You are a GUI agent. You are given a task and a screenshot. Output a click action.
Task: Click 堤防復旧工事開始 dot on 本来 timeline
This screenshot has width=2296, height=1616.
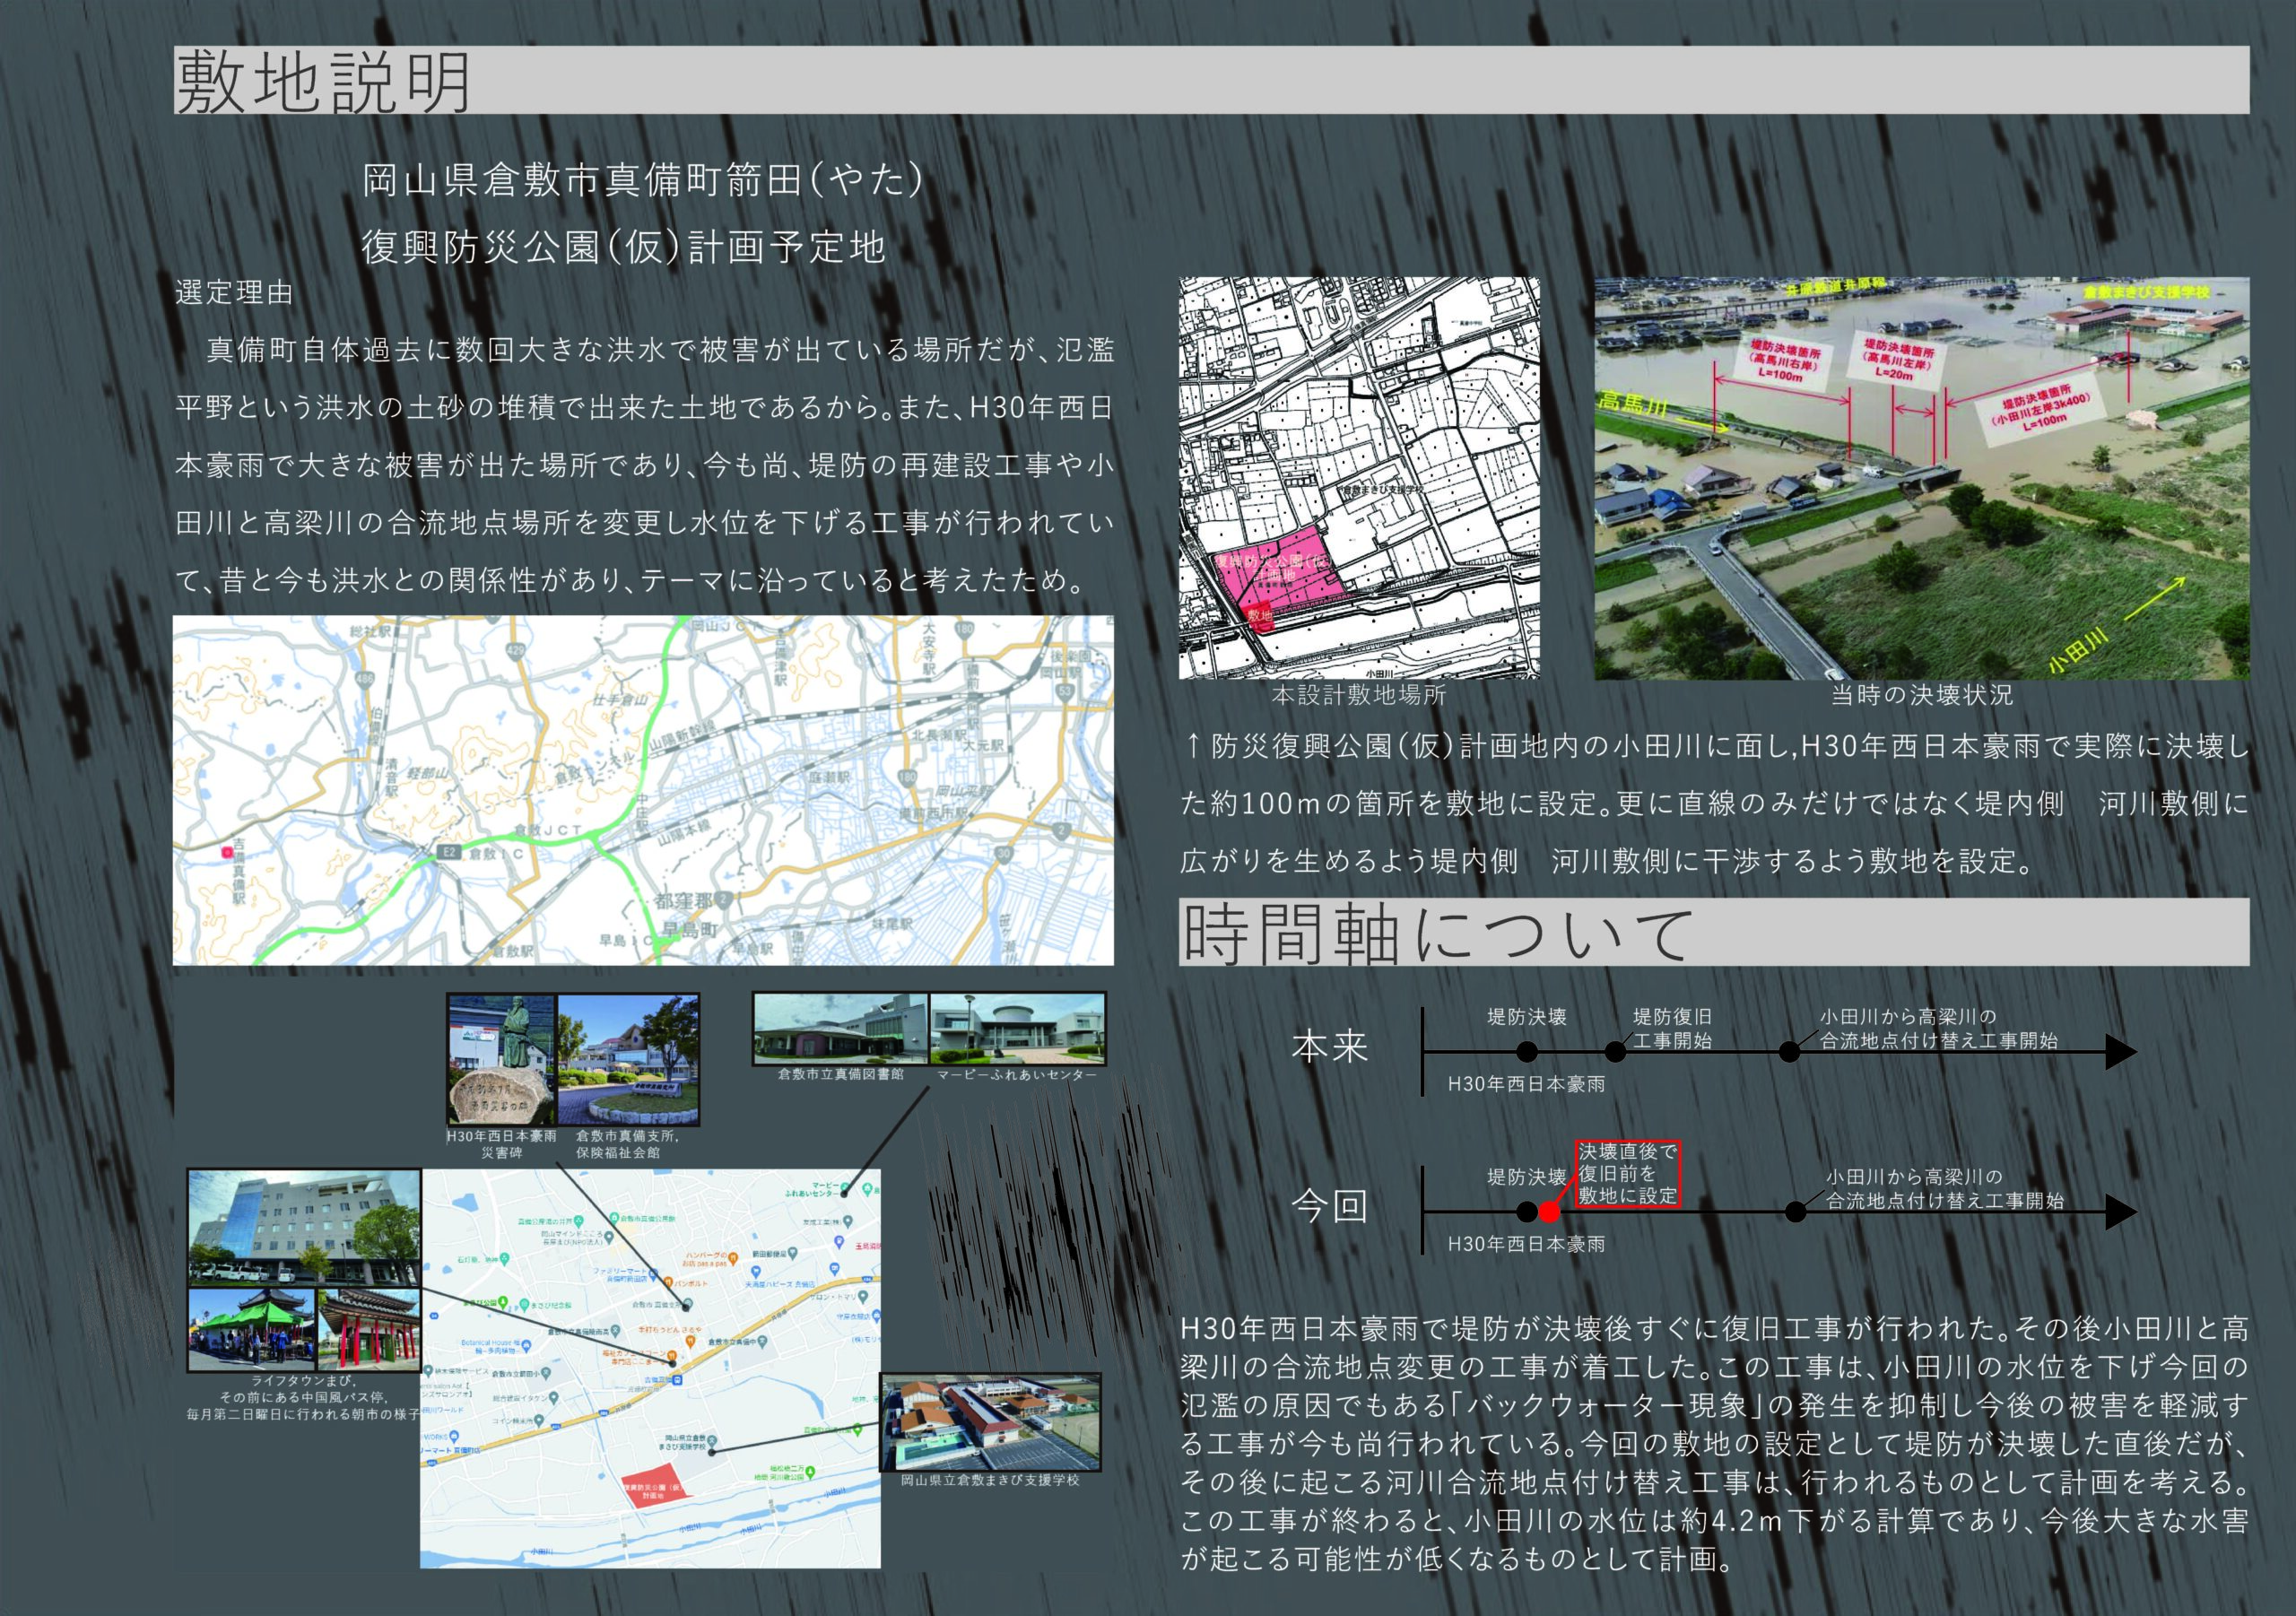click(x=1615, y=1052)
